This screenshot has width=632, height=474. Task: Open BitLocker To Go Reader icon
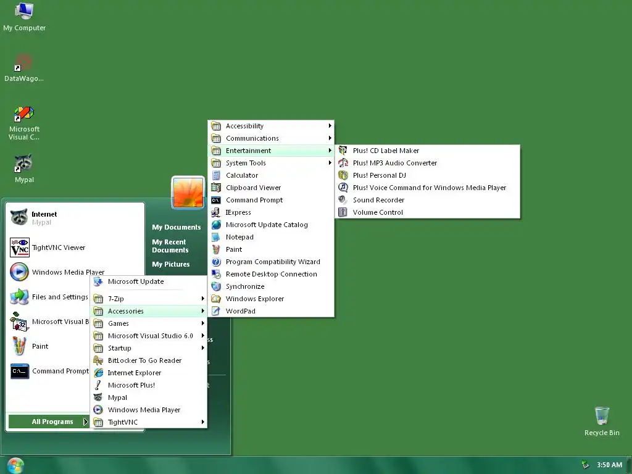pyautogui.click(x=98, y=360)
